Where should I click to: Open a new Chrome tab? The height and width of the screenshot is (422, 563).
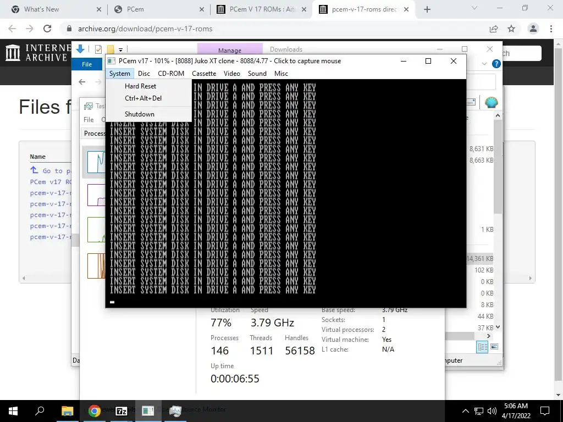[x=427, y=10]
